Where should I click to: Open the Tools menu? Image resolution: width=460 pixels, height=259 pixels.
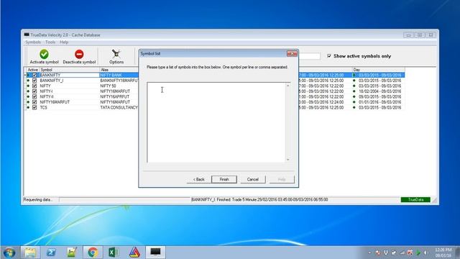tap(50, 42)
